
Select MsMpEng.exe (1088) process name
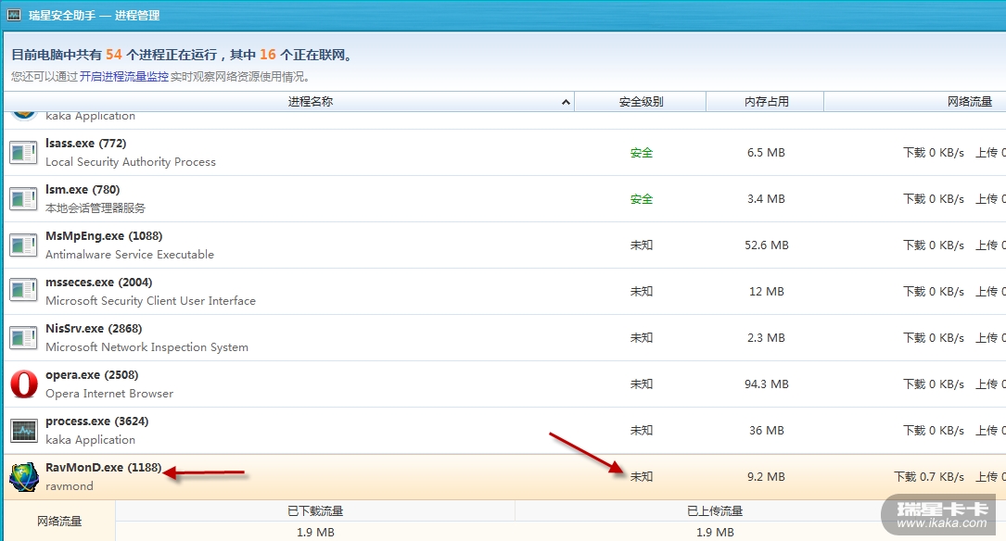104,236
